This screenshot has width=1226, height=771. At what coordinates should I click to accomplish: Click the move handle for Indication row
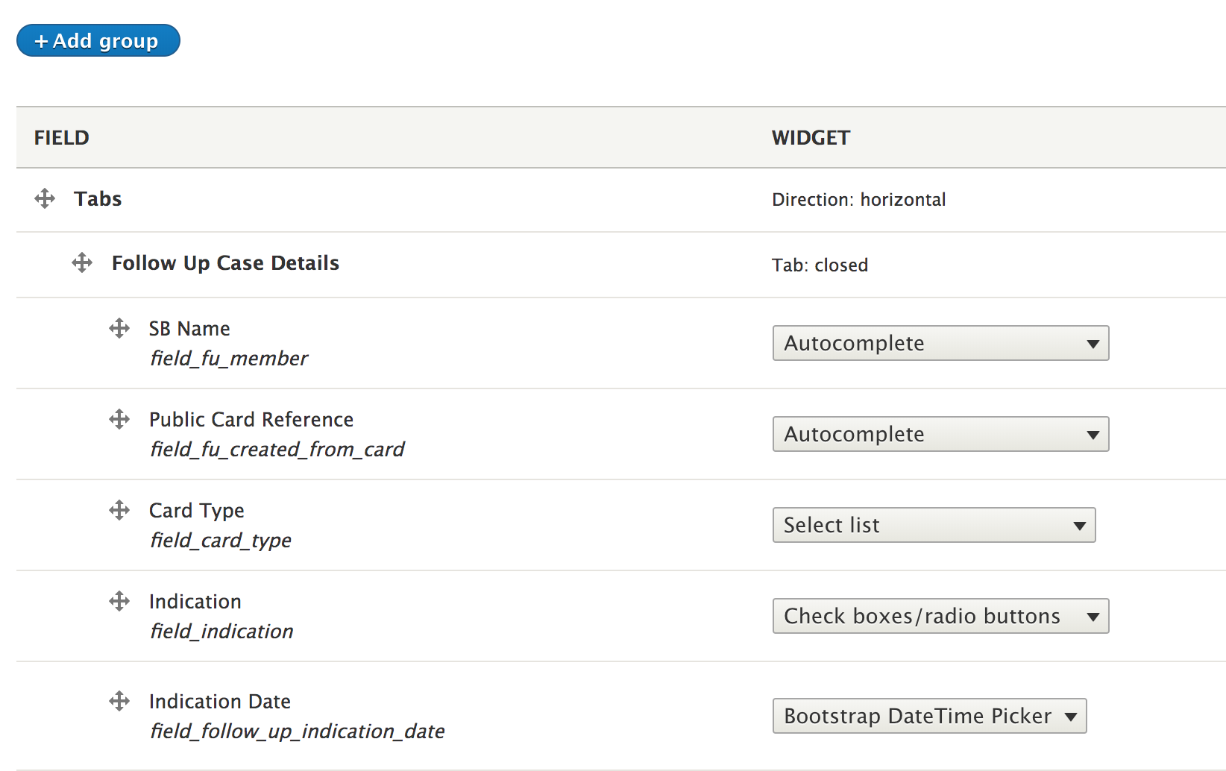pyautogui.click(x=119, y=601)
